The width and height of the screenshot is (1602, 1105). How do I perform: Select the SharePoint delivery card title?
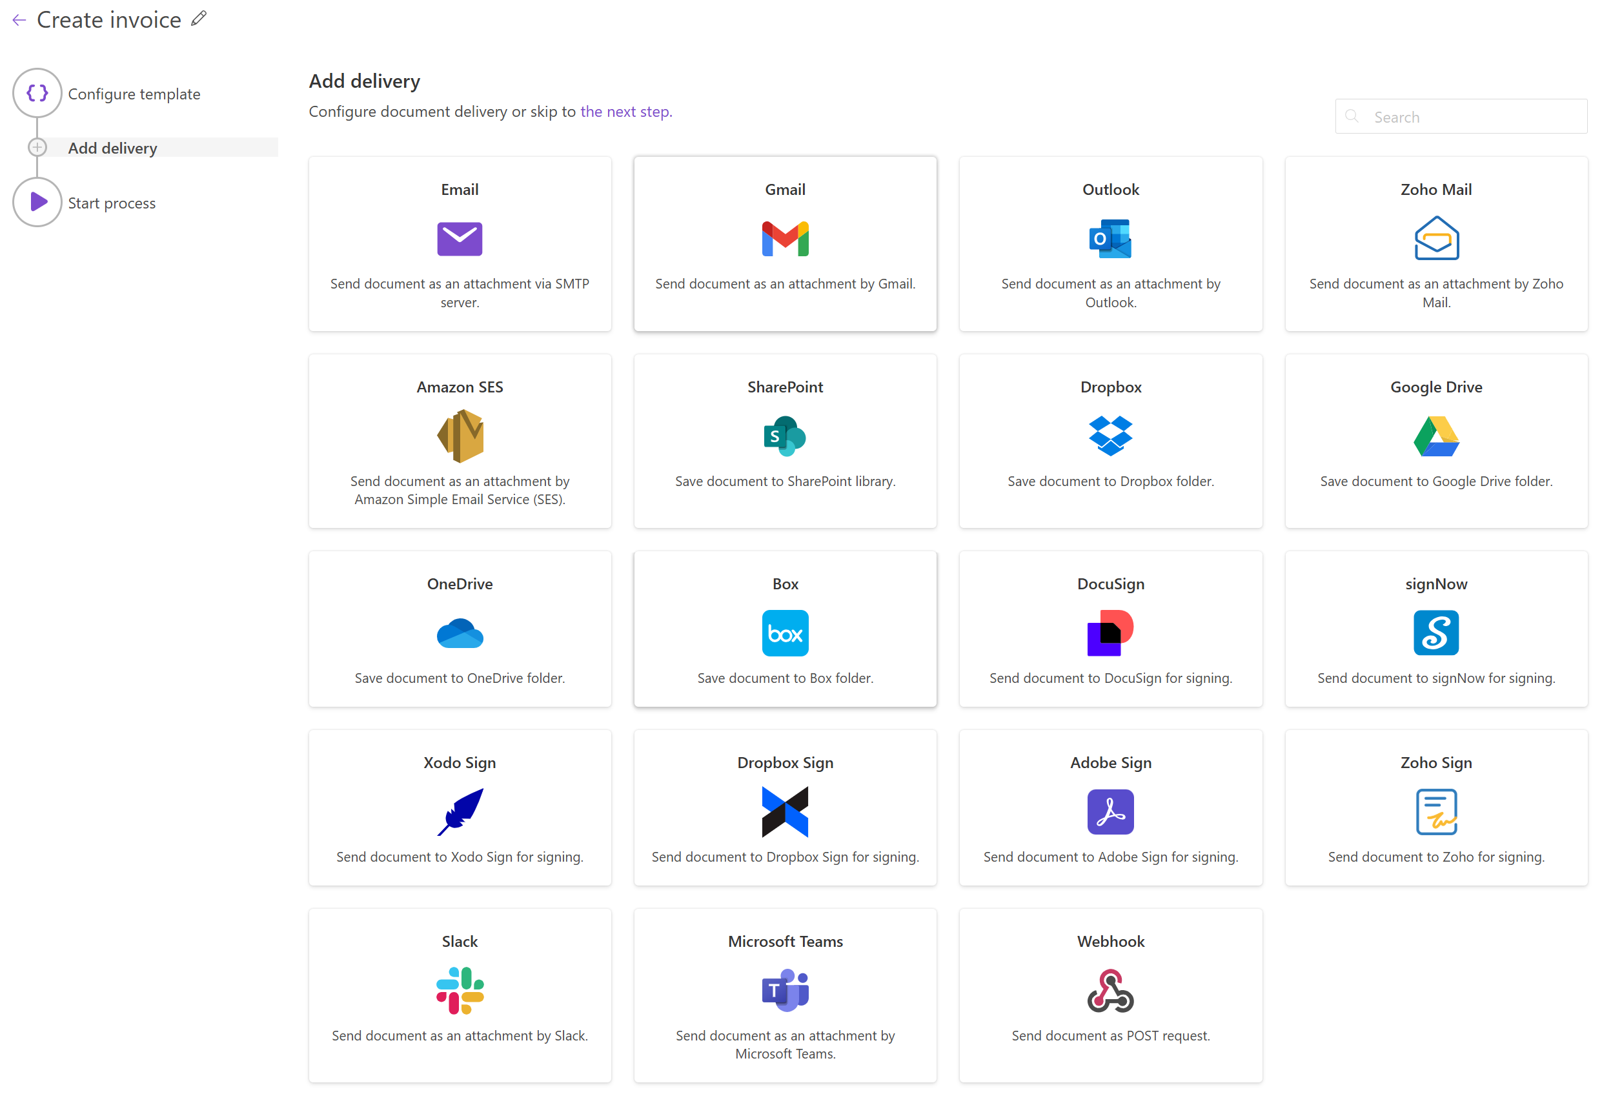coord(784,387)
